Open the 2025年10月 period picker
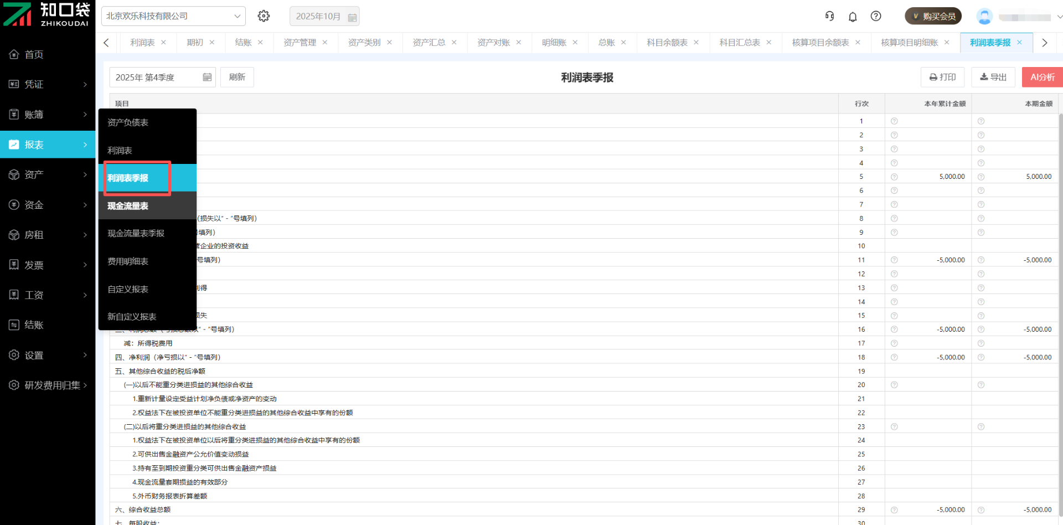This screenshot has height=525, width=1063. point(324,17)
